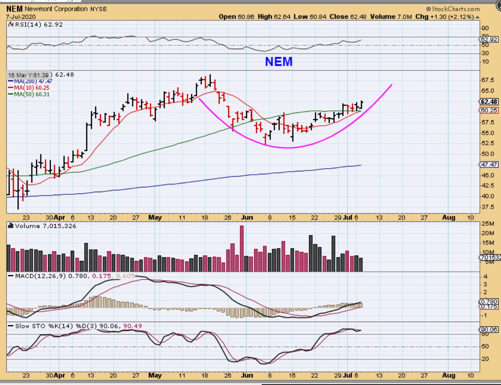Click the 0.780 MACD tag on right axis

pos(489,302)
